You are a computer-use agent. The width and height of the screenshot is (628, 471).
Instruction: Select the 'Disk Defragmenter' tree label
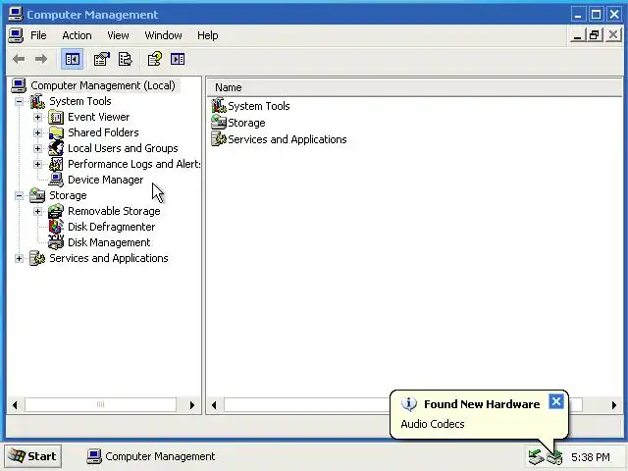point(111,227)
